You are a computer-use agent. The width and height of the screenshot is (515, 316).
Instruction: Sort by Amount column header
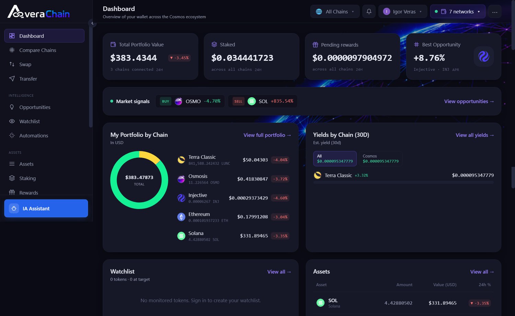coord(404,285)
